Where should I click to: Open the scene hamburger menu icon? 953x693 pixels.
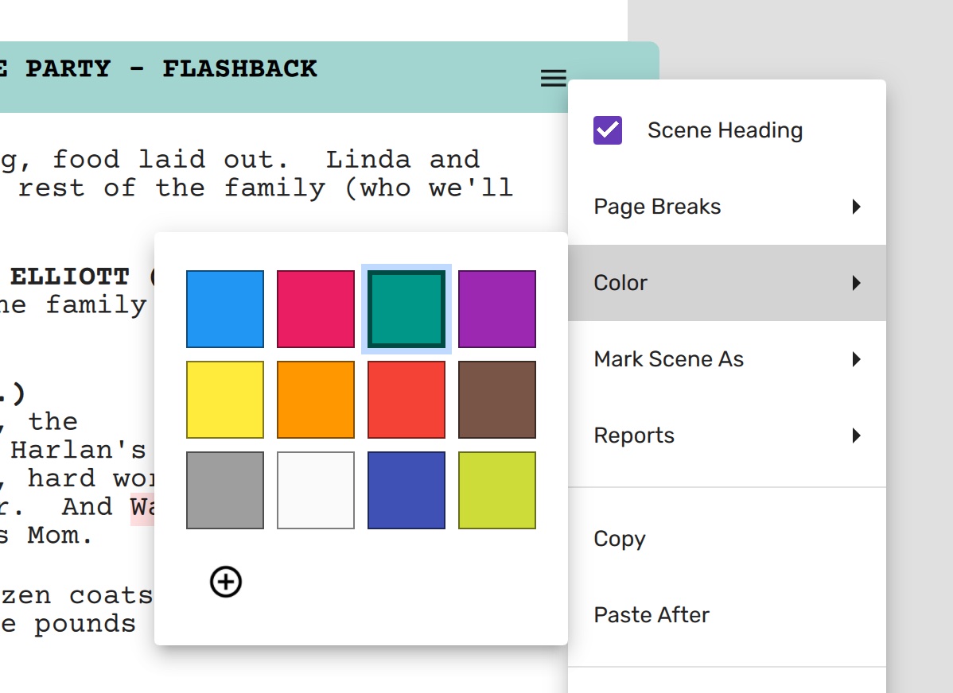pos(554,78)
